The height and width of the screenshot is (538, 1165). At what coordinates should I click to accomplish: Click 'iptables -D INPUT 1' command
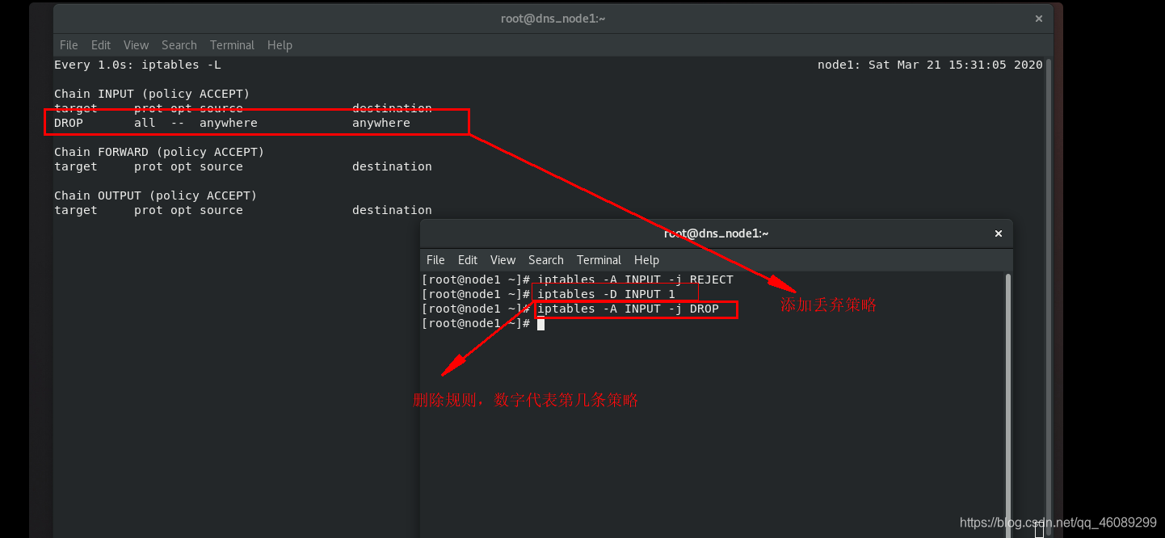(x=606, y=294)
